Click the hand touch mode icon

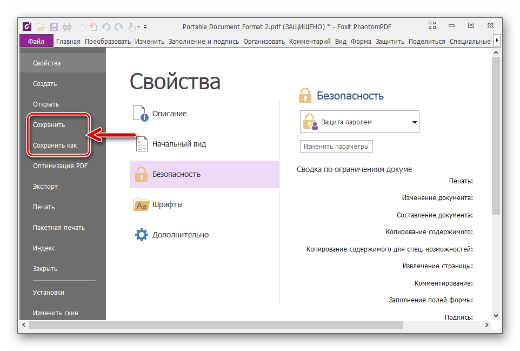click(x=131, y=27)
